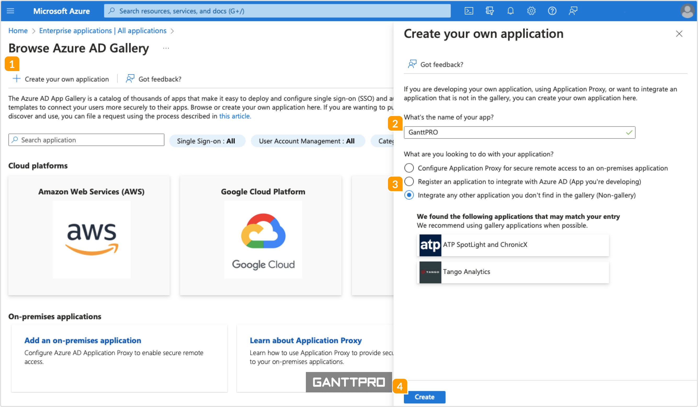
Task: Open Add an on-premises application link
Action: (x=83, y=340)
